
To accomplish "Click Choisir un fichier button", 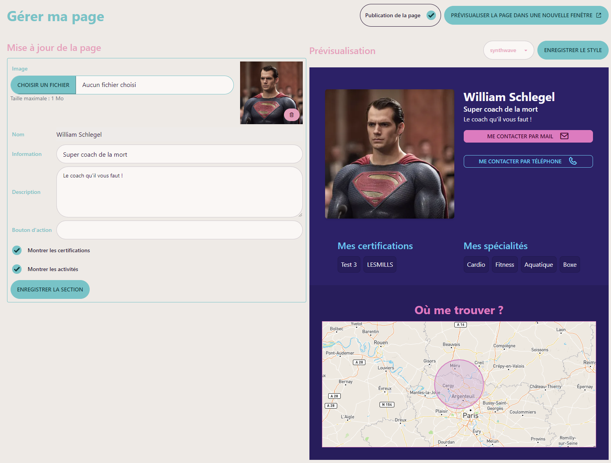I will tap(43, 85).
